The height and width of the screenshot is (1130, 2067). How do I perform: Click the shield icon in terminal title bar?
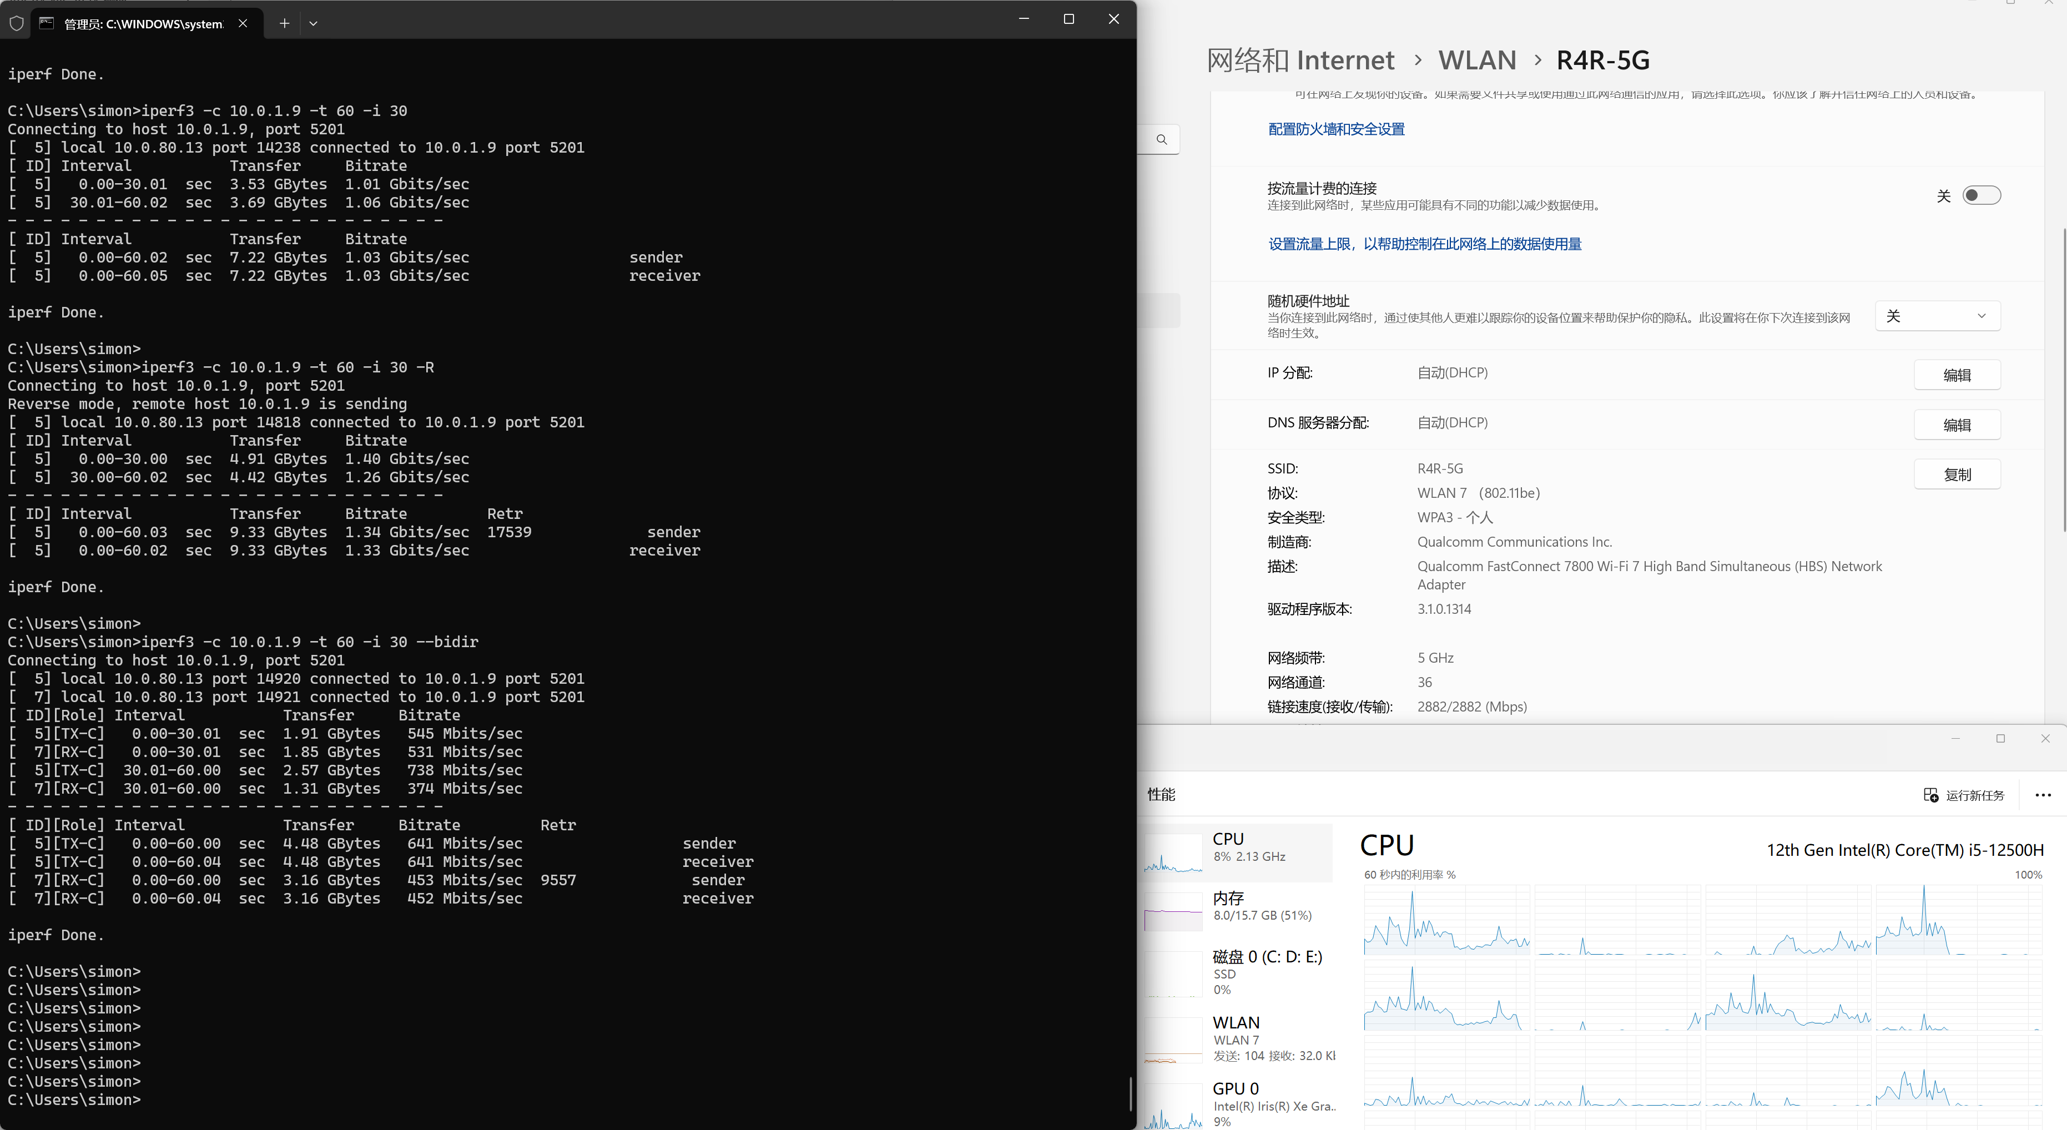(16, 23)
